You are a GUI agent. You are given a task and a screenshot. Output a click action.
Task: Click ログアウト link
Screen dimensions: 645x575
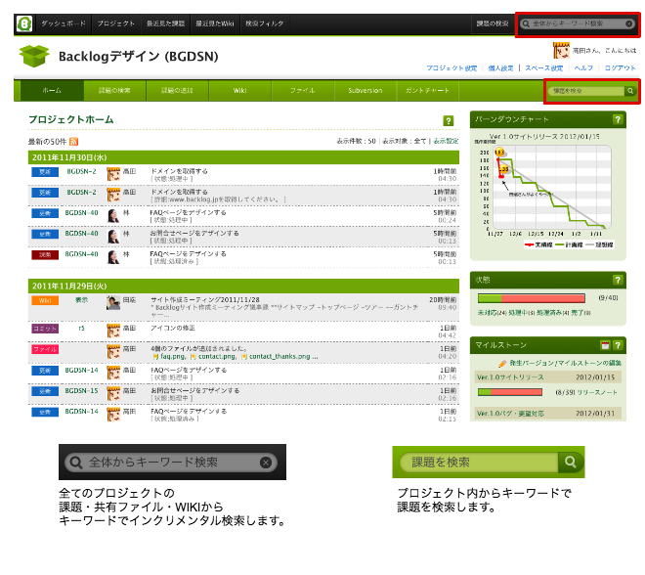pyautogui.click(x=620, y=68)
